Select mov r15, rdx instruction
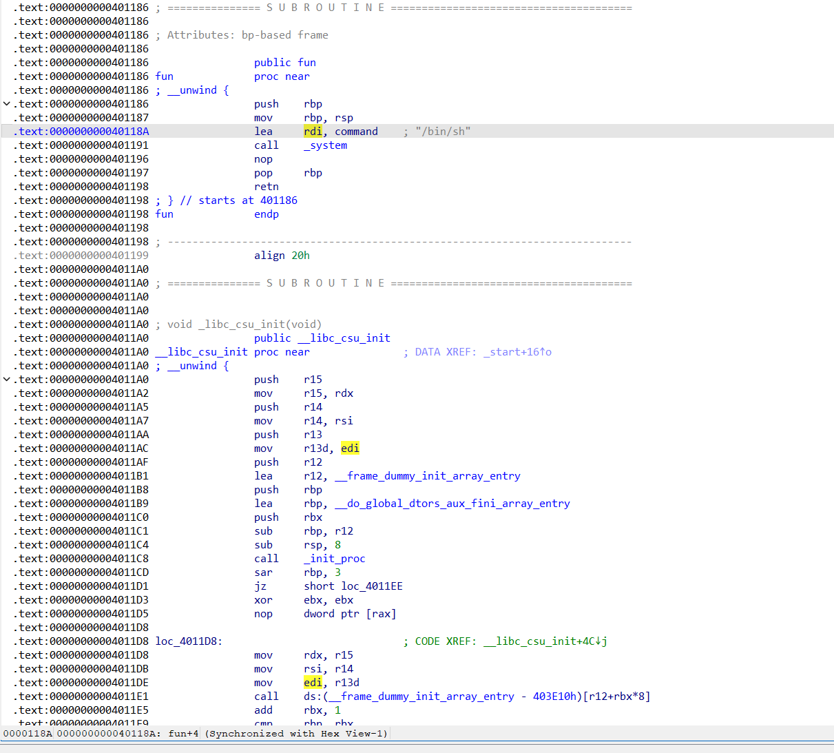The height and width of the screenshot is (753, 834). (304, 393)
